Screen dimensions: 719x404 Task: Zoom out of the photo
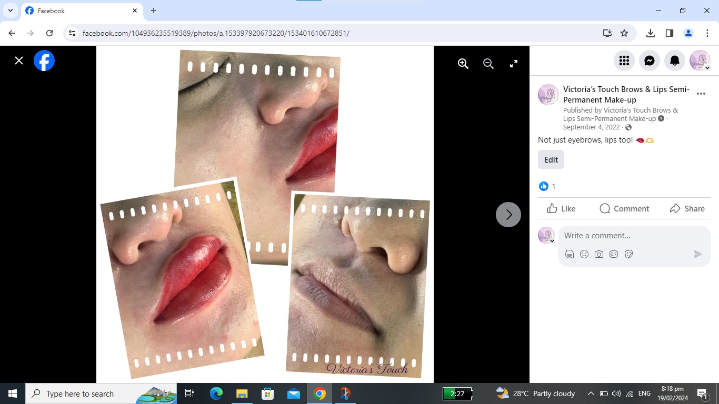point(488,63)
